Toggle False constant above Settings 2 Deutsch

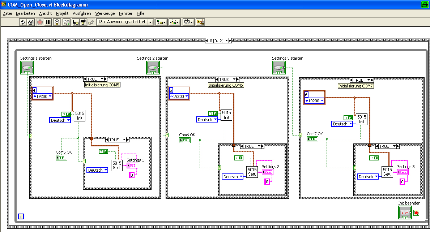[239, 158]
